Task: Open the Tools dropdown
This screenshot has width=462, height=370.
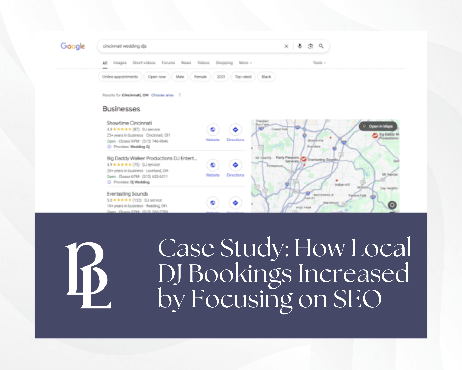Action: [319, 63]
